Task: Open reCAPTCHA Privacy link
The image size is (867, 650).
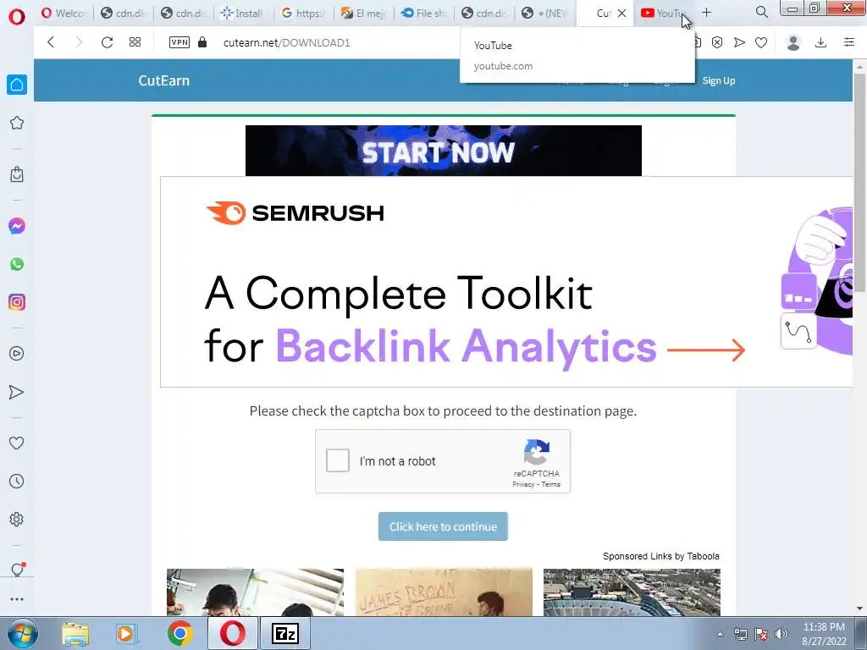Action: 523,485
